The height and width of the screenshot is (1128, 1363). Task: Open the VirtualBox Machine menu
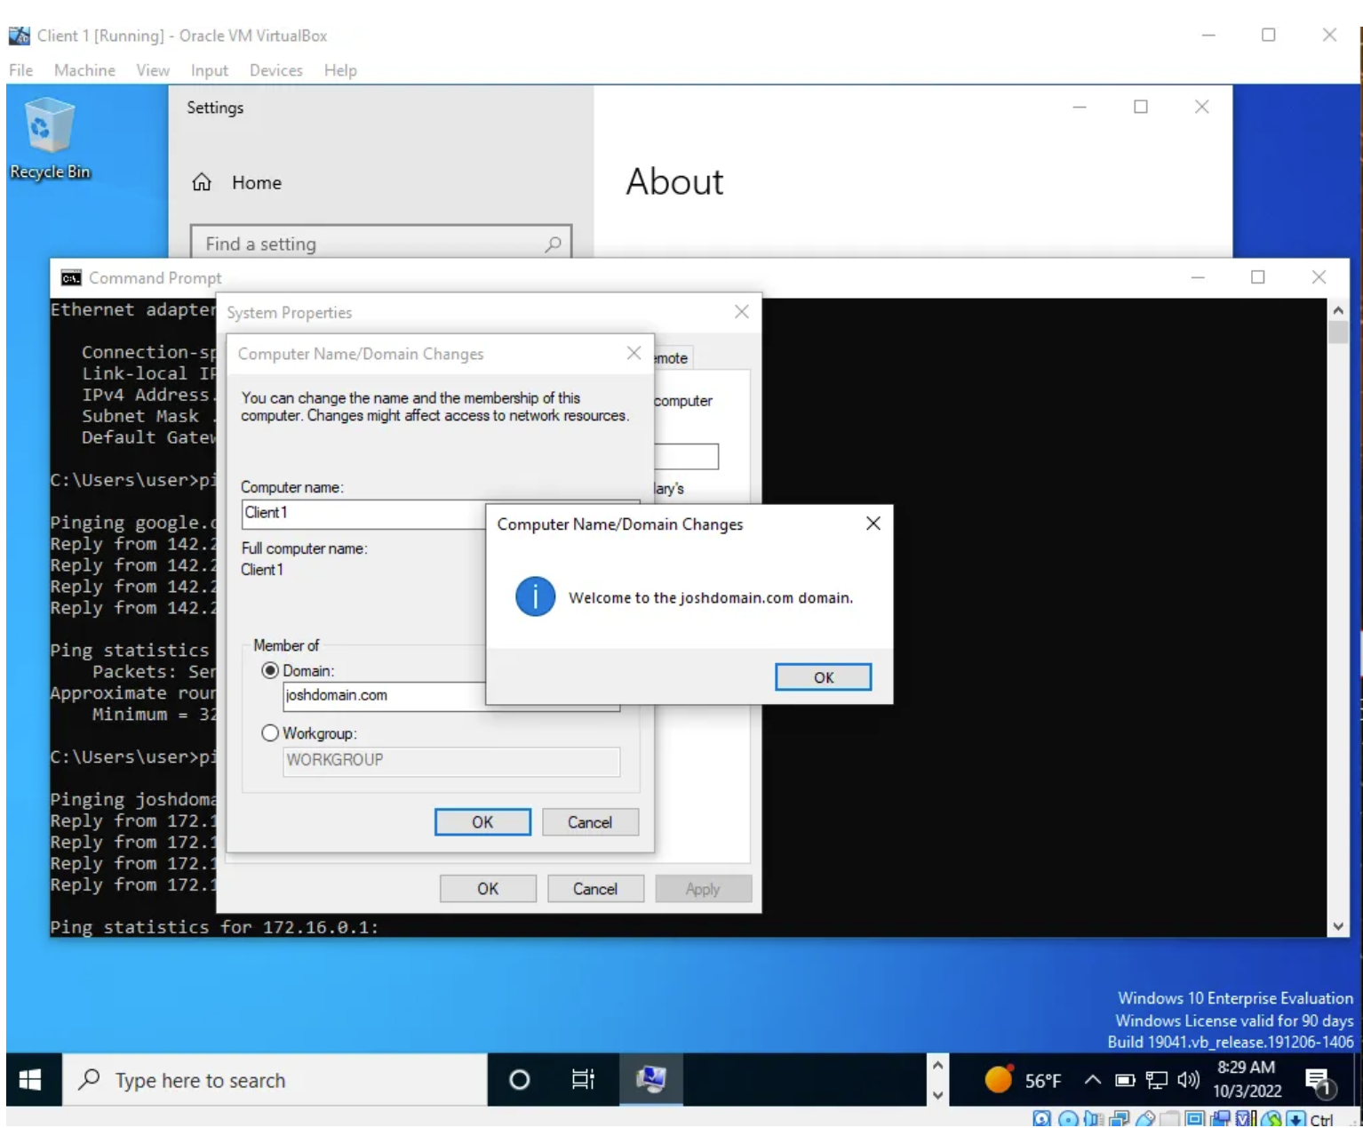tap(84, 70)
